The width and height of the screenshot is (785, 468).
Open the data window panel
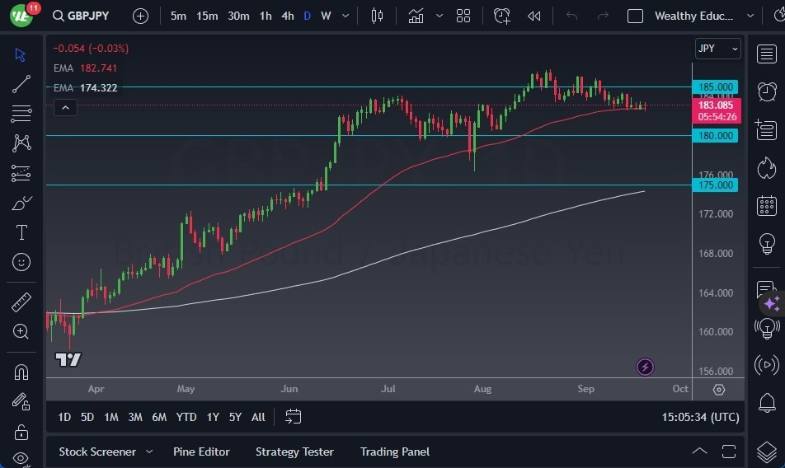pyautogui.click(x=766, y=130)
